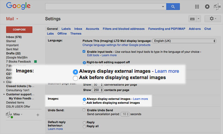Viewport: 223px width, 134px height.
Task: Select Ask before displaying external images above Undo Send
Action: click(x=84, y=103)
